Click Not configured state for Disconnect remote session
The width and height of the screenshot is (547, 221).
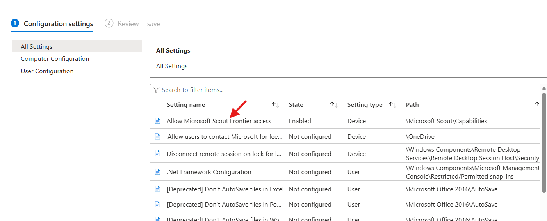(x=310, y=154)
